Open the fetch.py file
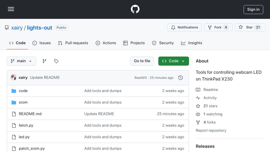270x152 pixels. coord(26,126)
